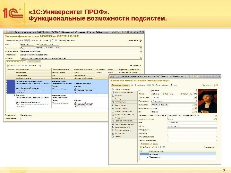Open the Контактная информация section in the sidebar
This screenshot has height=173, width=231.
124,93
